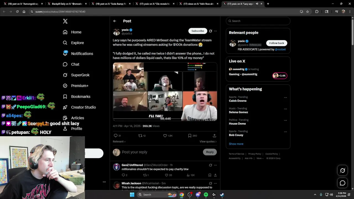This screenshot has width=354, height=199.
Task: Click the reply icon showing 31
Action: pos(116,136)
